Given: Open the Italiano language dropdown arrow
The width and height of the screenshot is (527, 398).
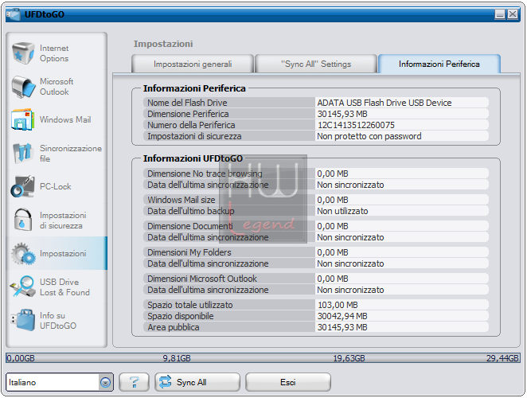Looking at the screenshot, I should [x=106, y=382].
